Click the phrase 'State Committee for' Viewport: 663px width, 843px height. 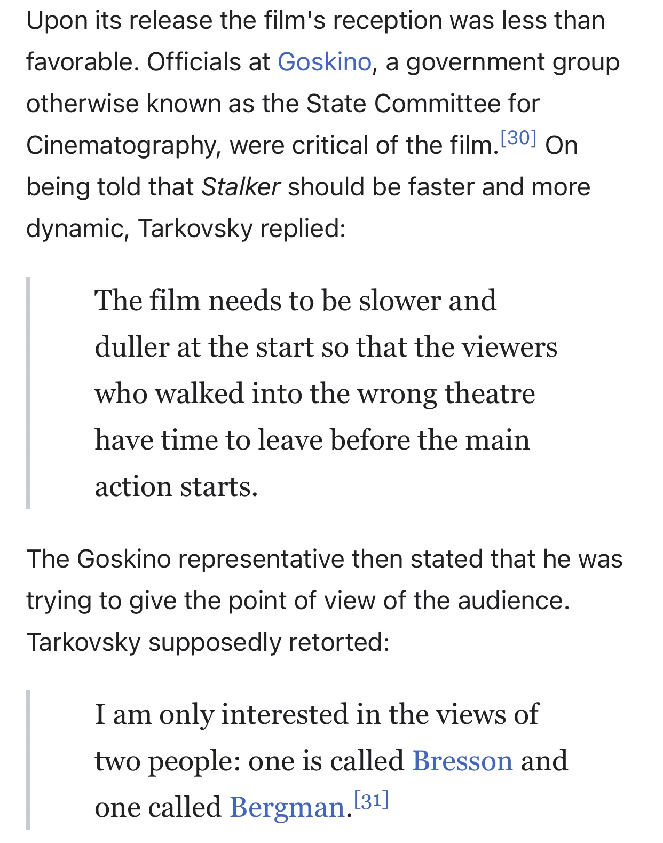(423, 104)
